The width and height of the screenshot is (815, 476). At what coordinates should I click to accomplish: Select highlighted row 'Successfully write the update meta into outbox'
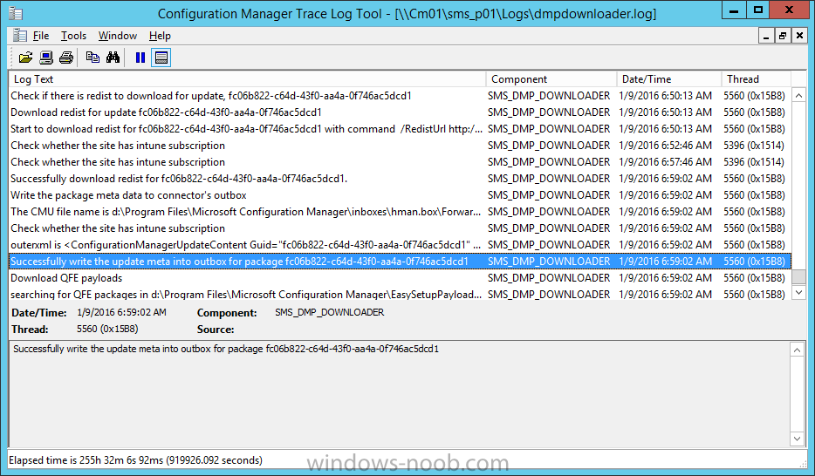tap(400, 261)
